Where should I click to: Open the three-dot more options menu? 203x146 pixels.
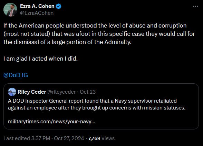click(195, 6)
